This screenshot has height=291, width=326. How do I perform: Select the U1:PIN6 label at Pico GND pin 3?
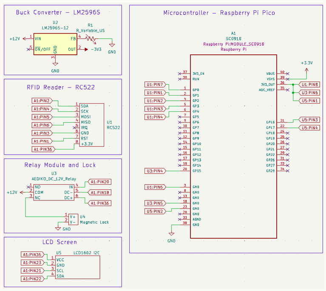pos(155,187)
